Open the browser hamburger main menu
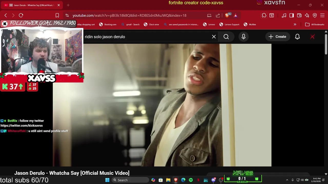The image size is (328, 184). click(x=322, y=15)
